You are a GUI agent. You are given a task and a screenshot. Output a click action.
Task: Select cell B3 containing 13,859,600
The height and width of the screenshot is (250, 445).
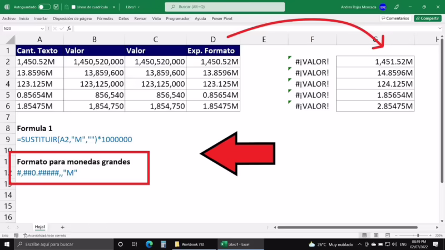[94, 73]
